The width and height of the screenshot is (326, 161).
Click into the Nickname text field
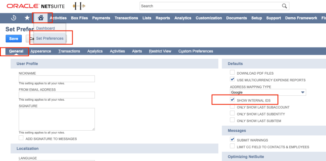pos(57,79)
